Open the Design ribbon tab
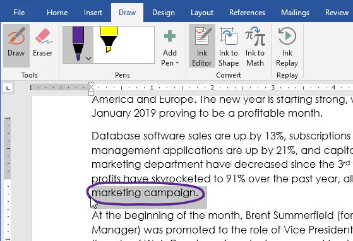This screenshot has width=353, height=241. tap(164, 13)
